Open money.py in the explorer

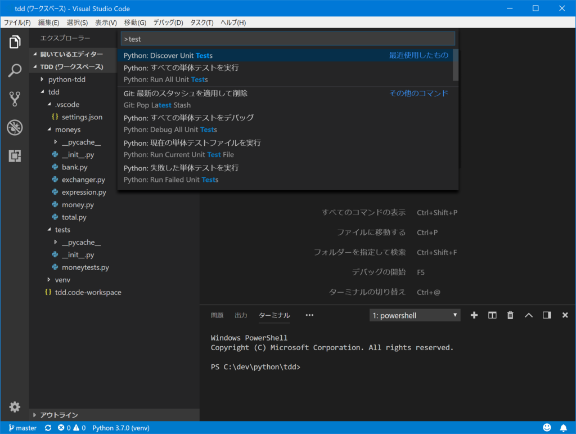click(x=78, y=205)
